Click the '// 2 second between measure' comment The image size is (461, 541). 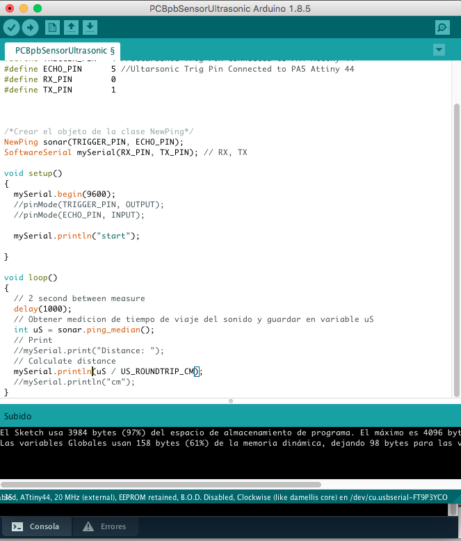click(79, 298)
